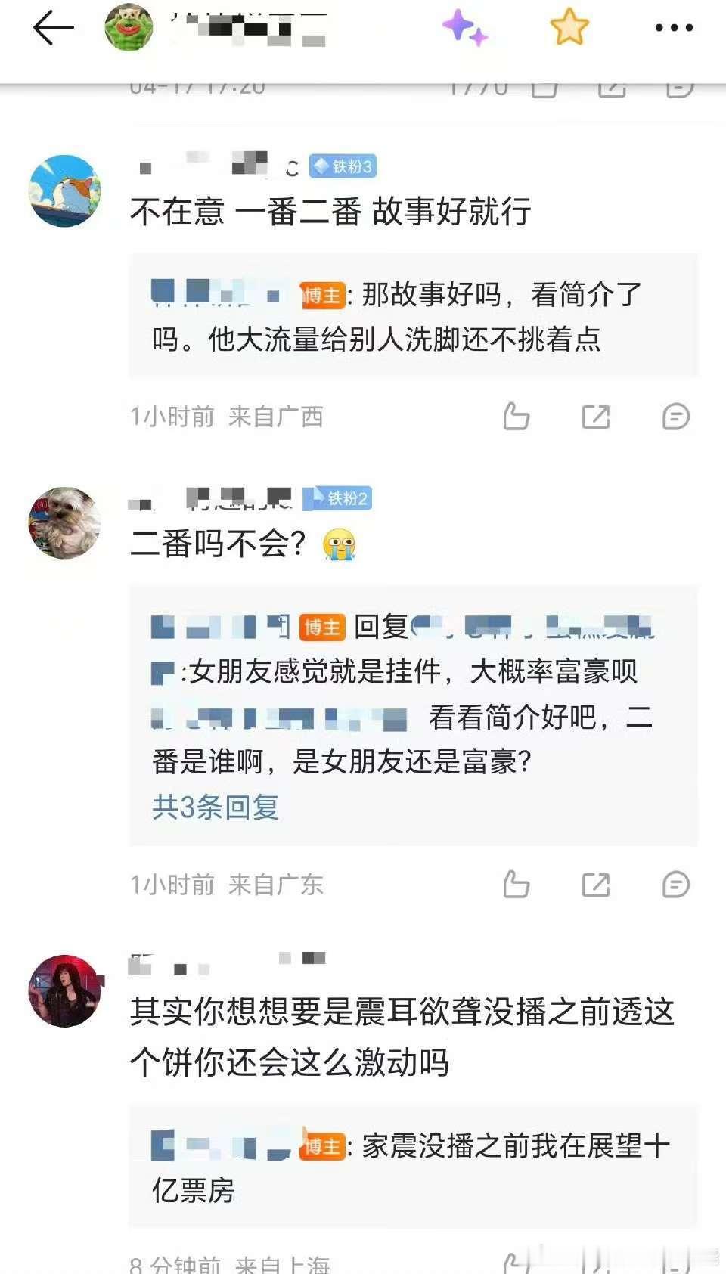Like the comment from 广西
This screenshot has width=726, height=1274.
pos(517,417)
